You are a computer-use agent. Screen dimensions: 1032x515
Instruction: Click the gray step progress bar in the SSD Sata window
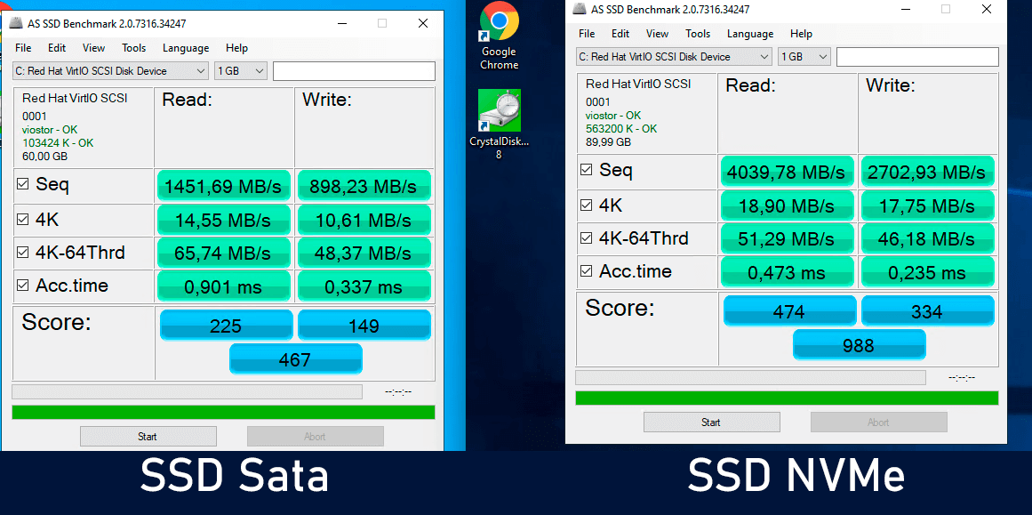pyautogui.click(x=187, y=392)
